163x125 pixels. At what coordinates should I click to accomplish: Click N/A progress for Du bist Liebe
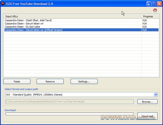[145, 27]
